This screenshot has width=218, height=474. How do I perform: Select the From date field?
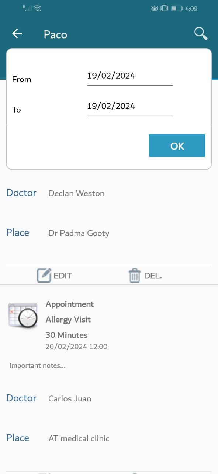pos(130,76)
